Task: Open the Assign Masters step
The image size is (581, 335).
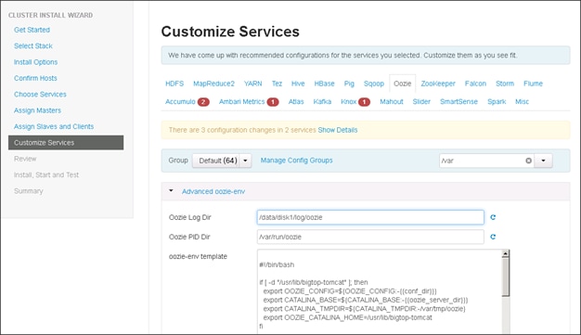Action: pyautogui.click(x=37, y=110)
